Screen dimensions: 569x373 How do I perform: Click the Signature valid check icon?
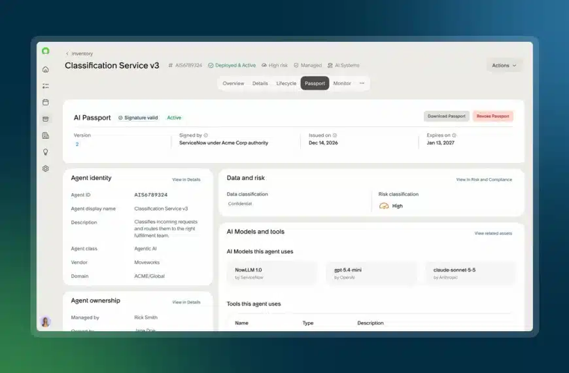click(120, 118)
